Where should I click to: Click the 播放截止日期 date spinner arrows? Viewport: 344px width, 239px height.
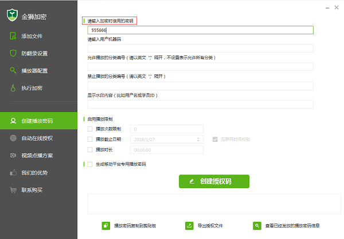pos(198,140)
